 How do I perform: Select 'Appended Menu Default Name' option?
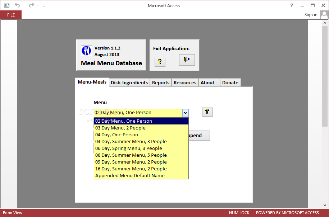pos(141,175)
